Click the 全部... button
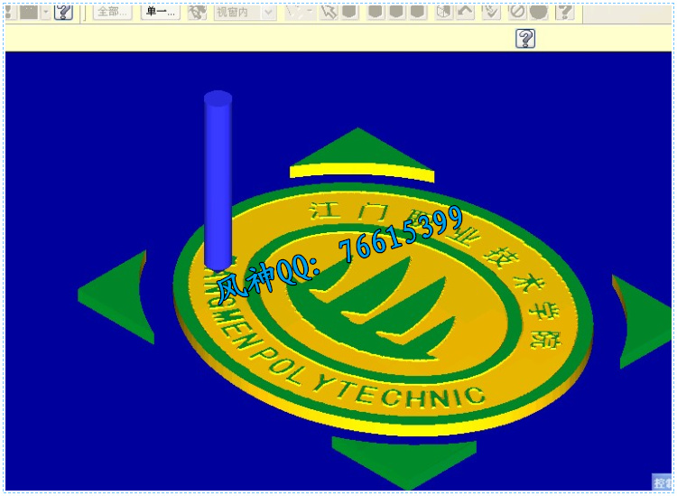The height and width of the screenshot is (496, 677). click(112, 12)
